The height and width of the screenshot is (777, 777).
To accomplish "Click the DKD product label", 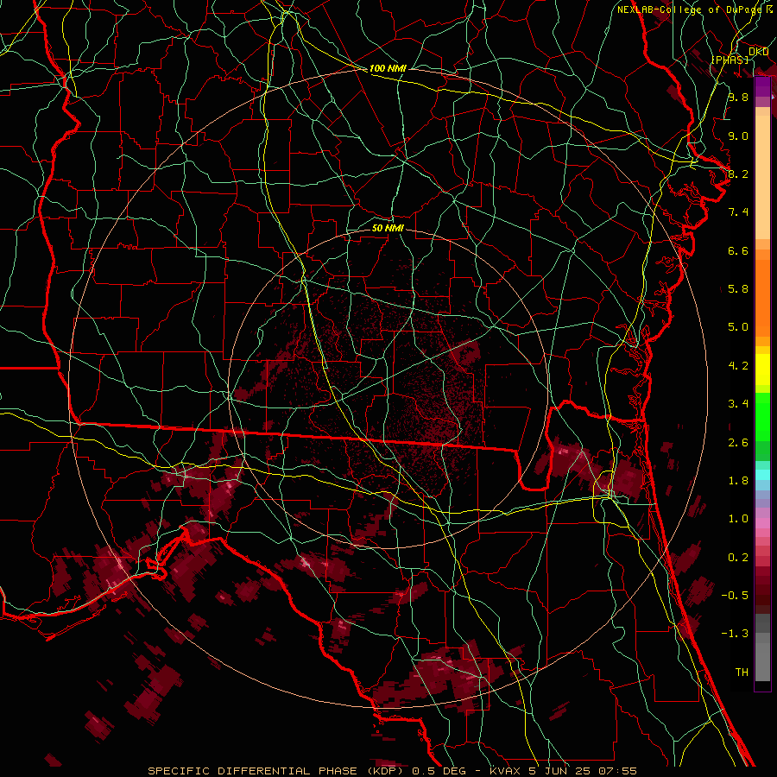I will pos(758,52).
